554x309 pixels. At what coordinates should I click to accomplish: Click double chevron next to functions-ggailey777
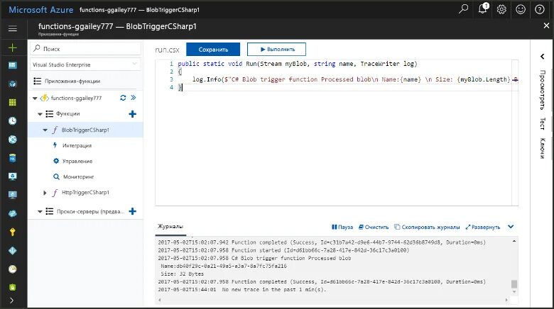[134, 98]
